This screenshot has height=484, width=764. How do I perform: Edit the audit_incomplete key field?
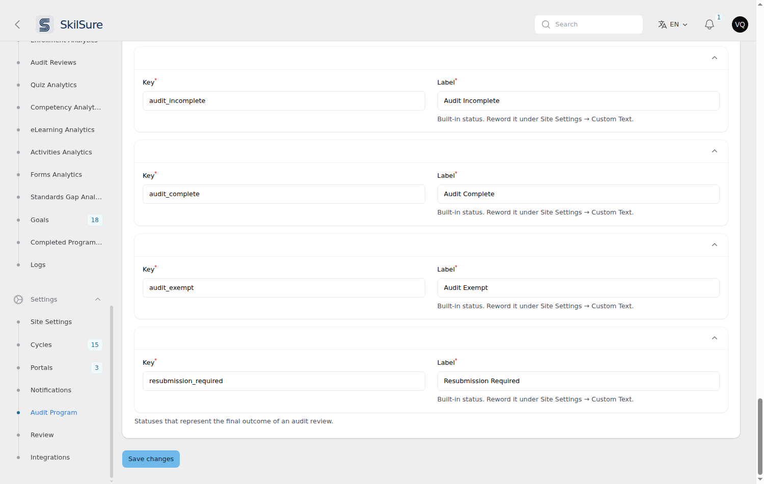284,101
